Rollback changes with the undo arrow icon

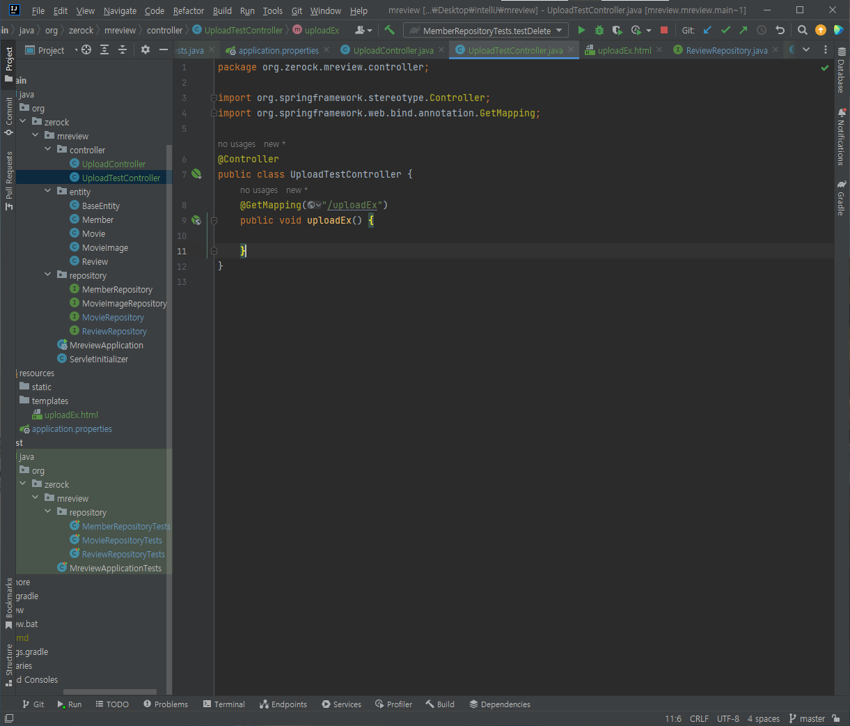click(x=780, y=30)
